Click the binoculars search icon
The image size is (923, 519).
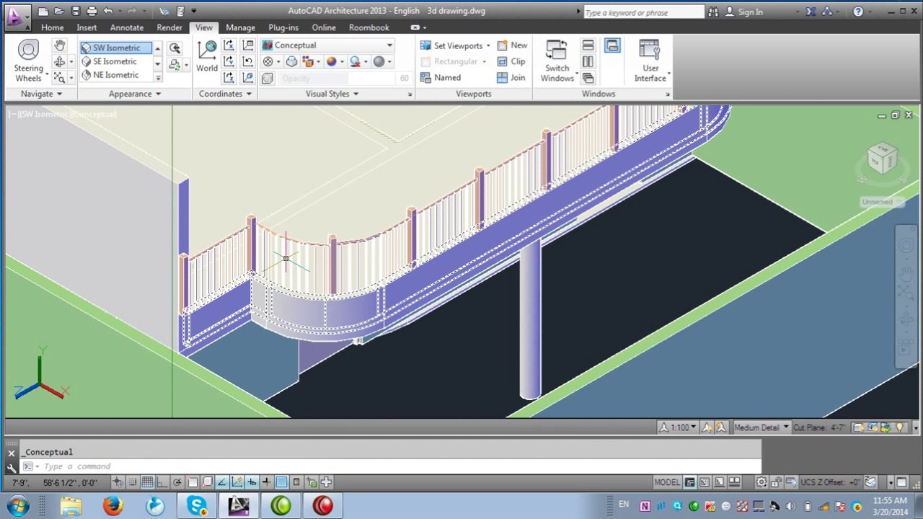pyautogui.click(x=713, y=12)
